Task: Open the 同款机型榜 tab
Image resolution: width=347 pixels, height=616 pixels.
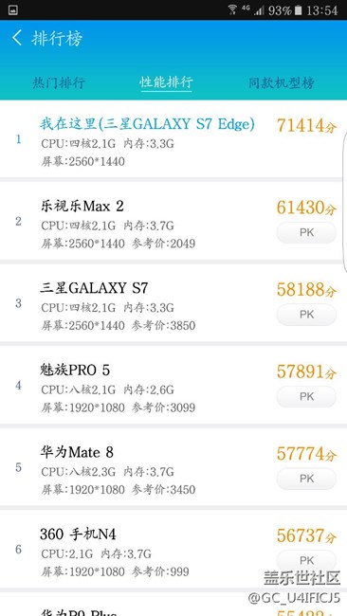Action: coord(281,82)
